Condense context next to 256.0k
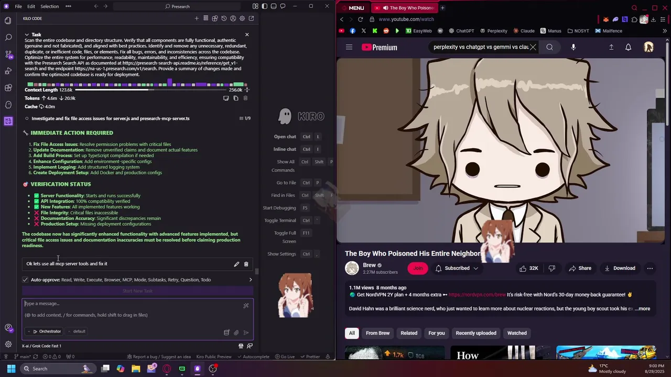Viewport: 671px width, 377px height. 247,90
